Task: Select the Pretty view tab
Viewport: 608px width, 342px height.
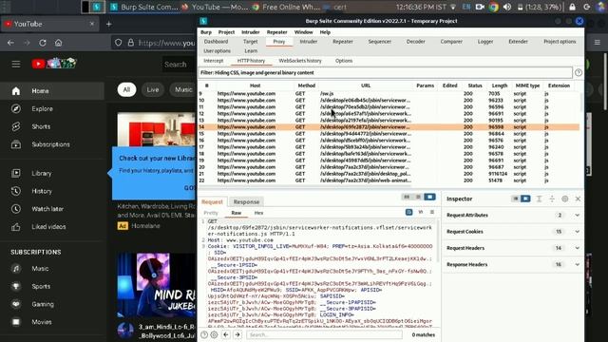Action: (211, 213)
